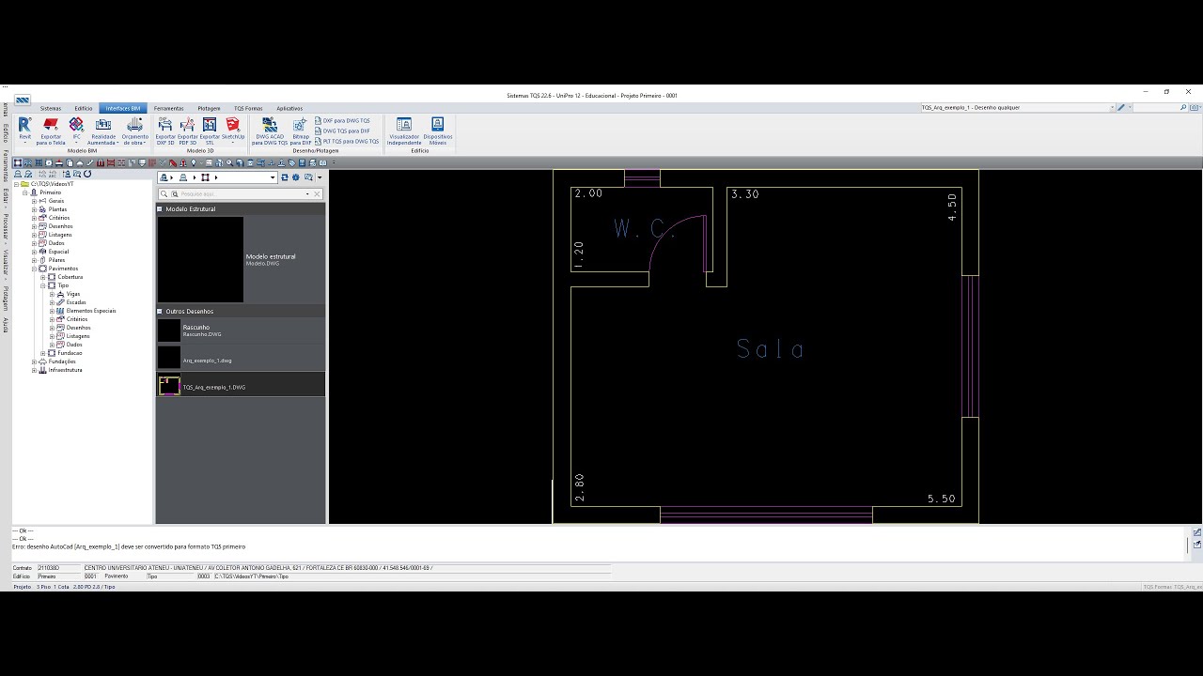Select DWG TQS para DXF option

tap(343, 131)
